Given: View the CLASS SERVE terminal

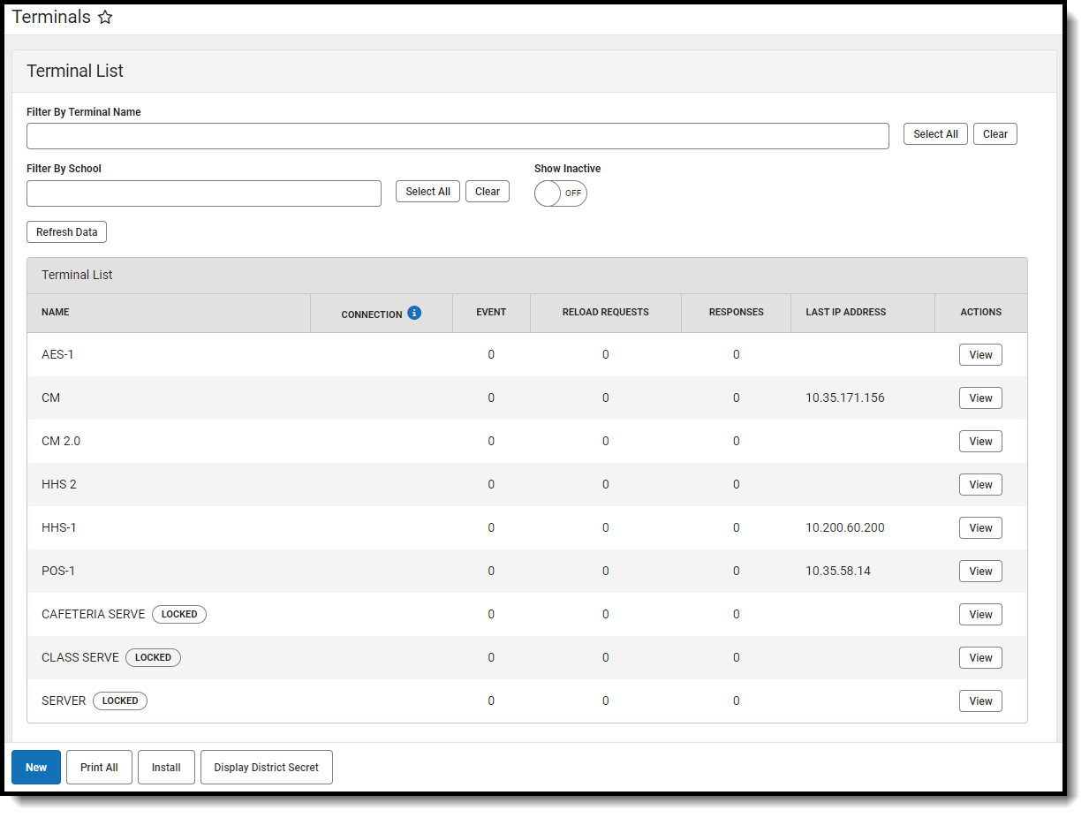Looking at the screenshot, I should point(980,658).
